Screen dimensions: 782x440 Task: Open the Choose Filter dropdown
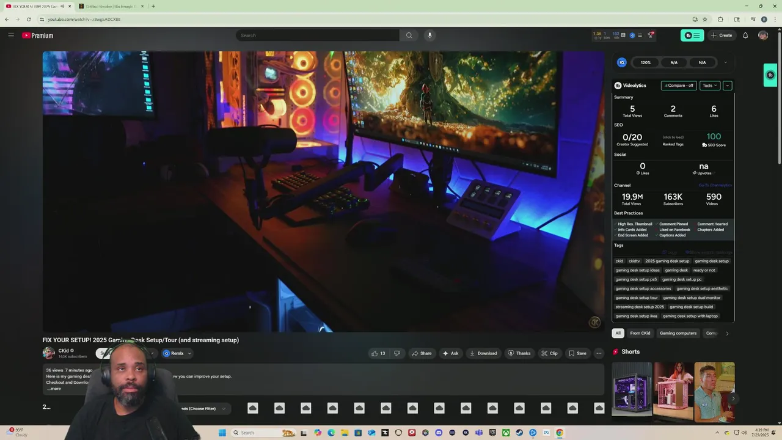(x=203, y=408)
